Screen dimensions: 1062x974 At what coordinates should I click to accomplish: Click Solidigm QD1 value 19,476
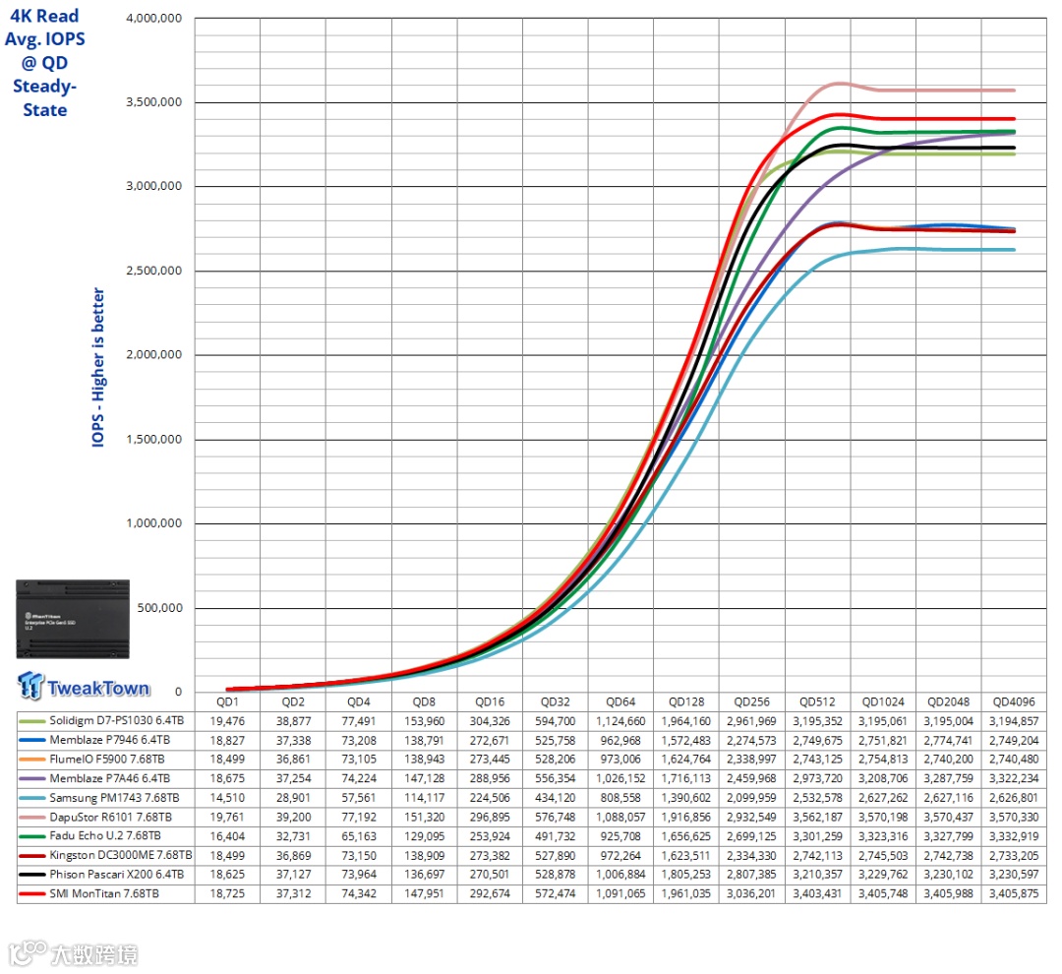(x=227, y=721)
